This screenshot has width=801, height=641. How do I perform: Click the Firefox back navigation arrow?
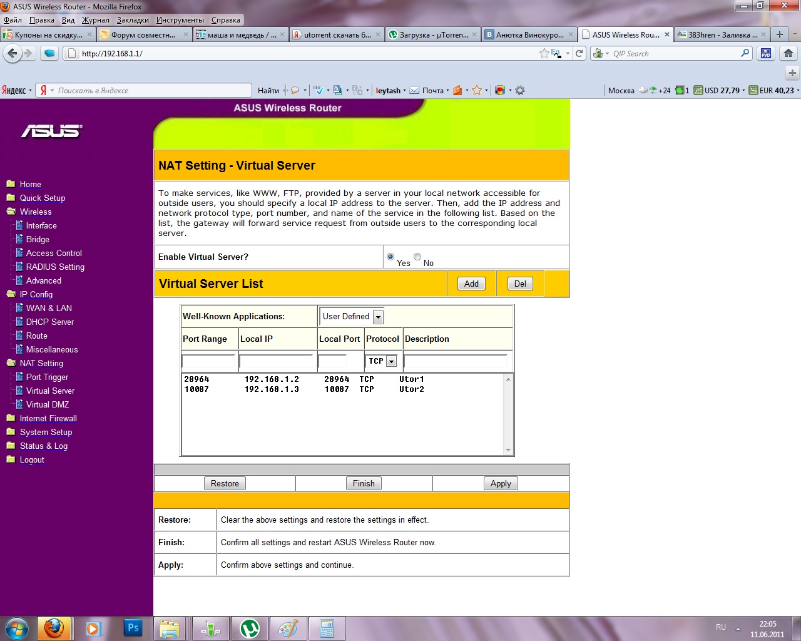point(12,53)
